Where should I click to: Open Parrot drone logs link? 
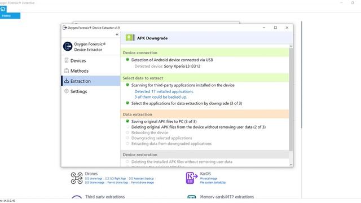click(x=118, y=183)
